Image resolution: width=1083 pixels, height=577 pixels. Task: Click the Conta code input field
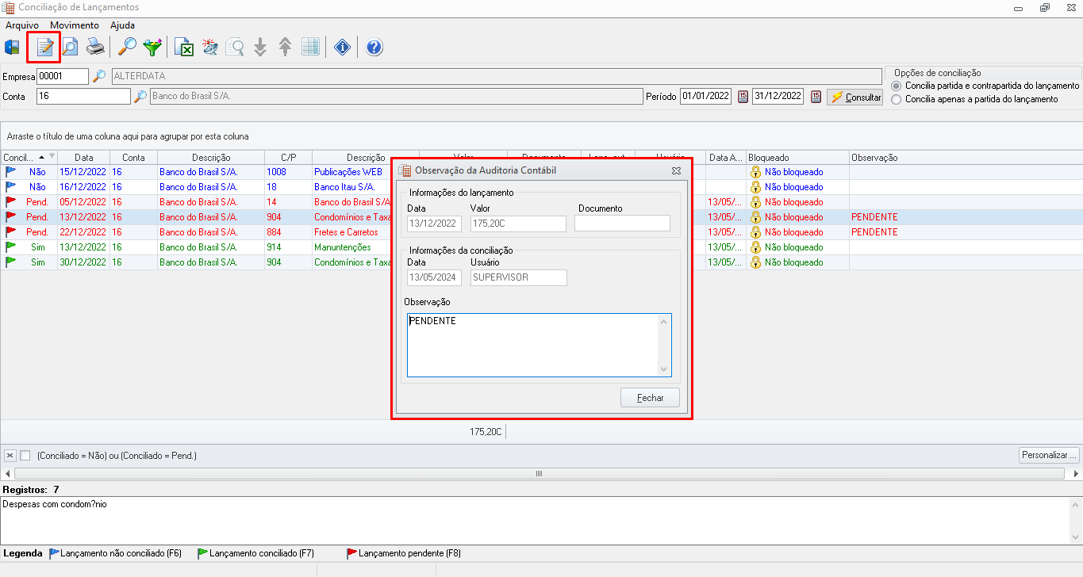click(83, 97)
